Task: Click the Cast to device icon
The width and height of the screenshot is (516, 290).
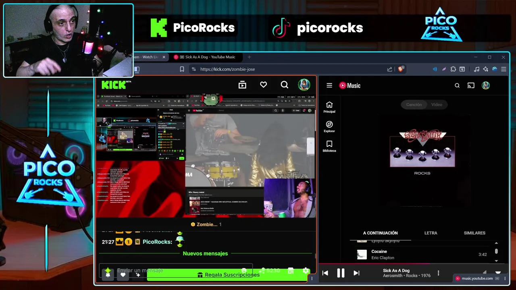Action: pos(471,85)
